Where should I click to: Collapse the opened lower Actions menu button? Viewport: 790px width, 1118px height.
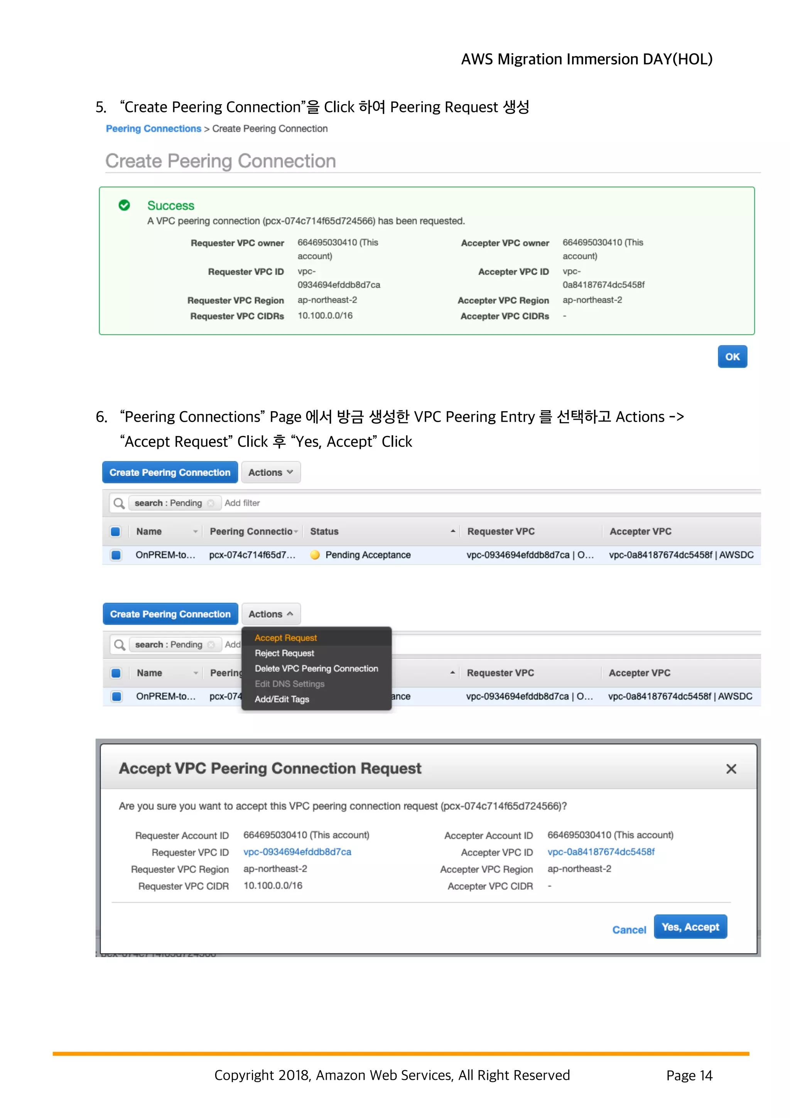[271, 614]
